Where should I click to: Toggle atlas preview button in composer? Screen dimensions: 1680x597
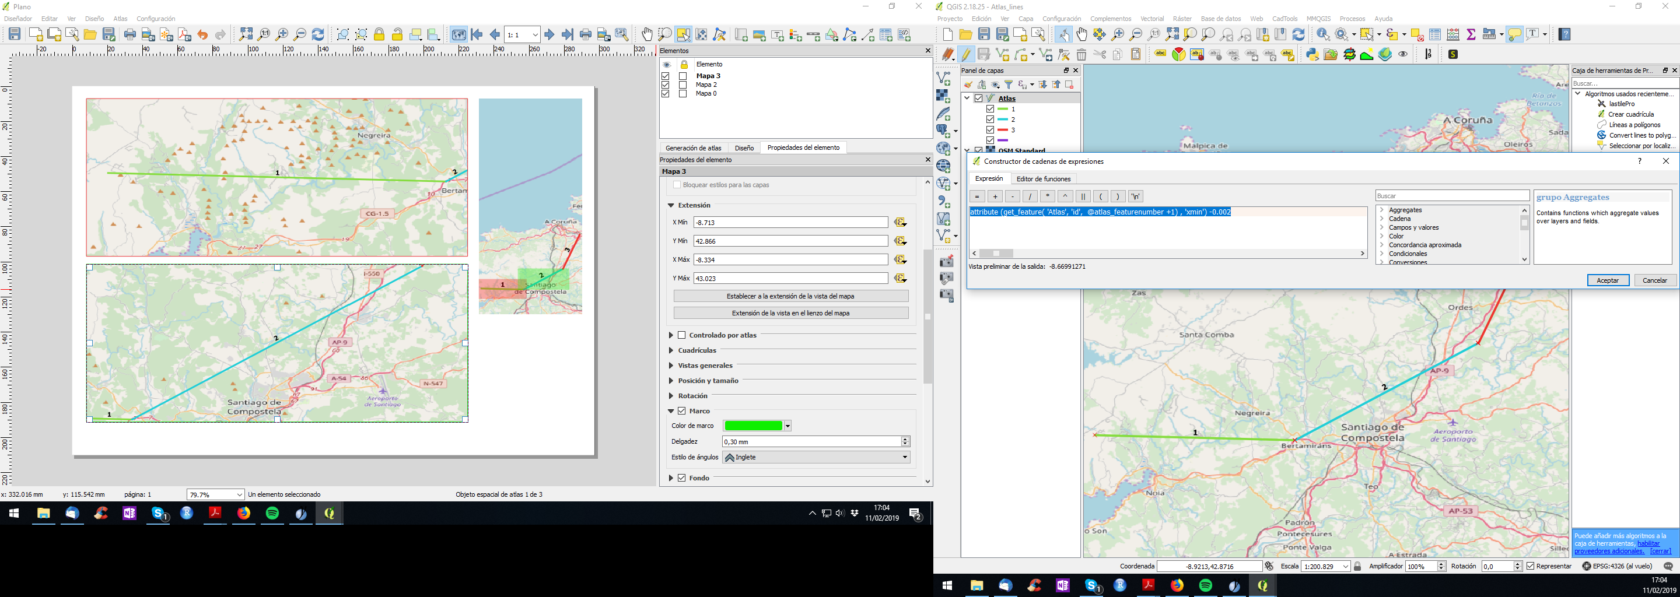pyautogui.click(x=459, y=34)
